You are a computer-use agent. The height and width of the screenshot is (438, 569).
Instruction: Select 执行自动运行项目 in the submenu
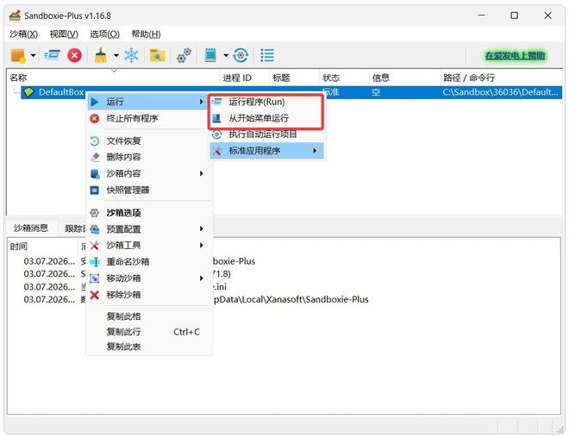pyautogui.click(x=266, y=135)
